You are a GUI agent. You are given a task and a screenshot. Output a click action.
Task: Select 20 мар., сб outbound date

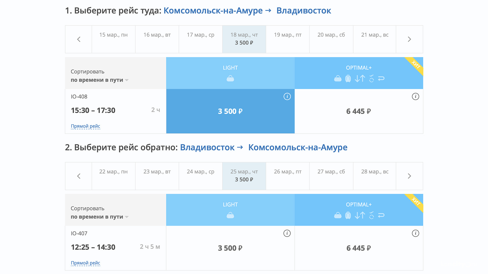pyautogui.click(x=331, y=39)
